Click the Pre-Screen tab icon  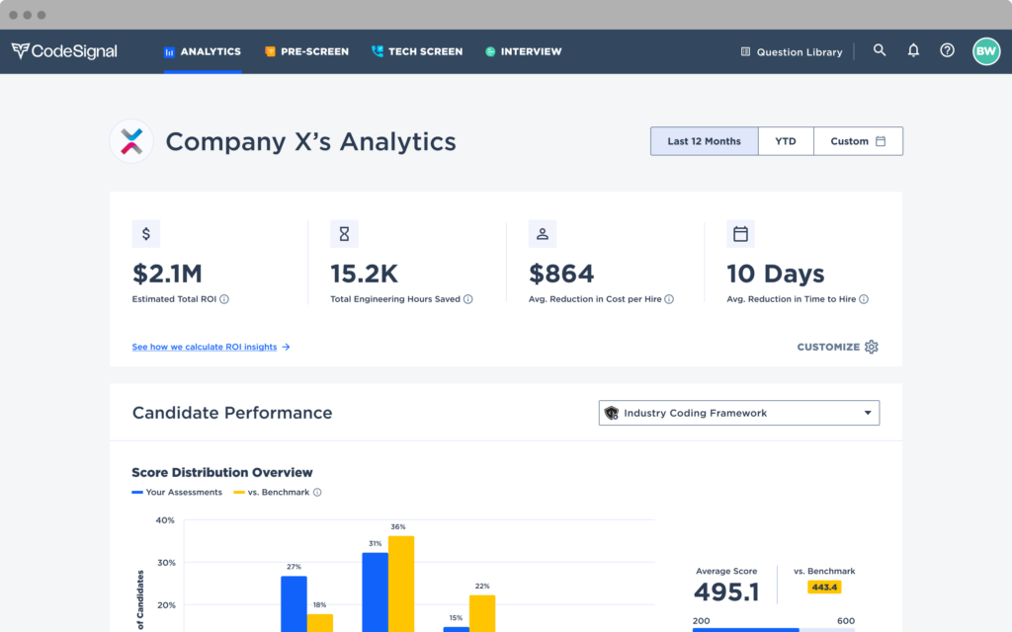(270, 51)
